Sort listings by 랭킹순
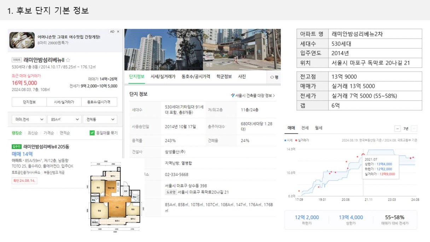The height and width of the screenshot is (242, 430). pyautogui.click(x=17, y=133)
